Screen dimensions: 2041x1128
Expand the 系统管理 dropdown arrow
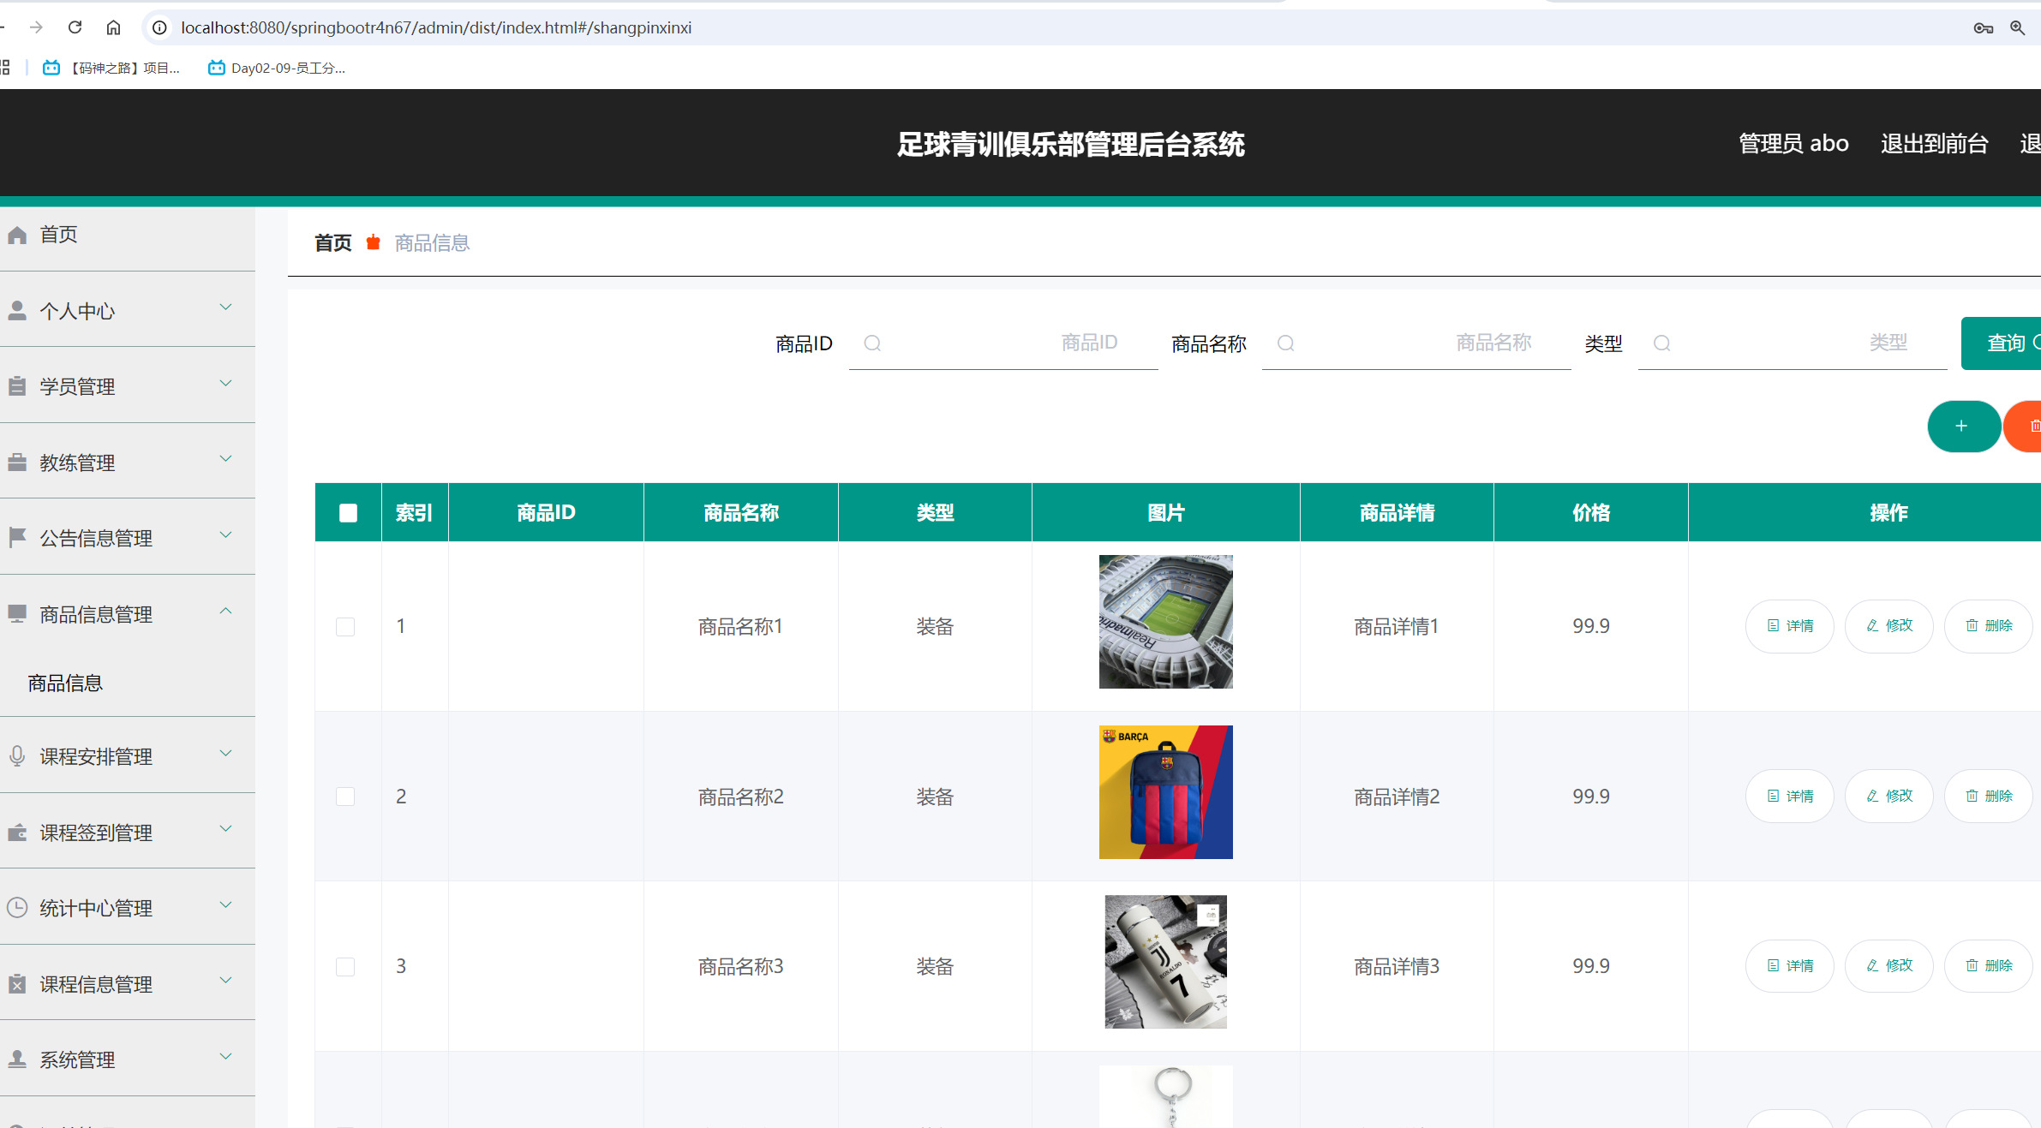225,1056
